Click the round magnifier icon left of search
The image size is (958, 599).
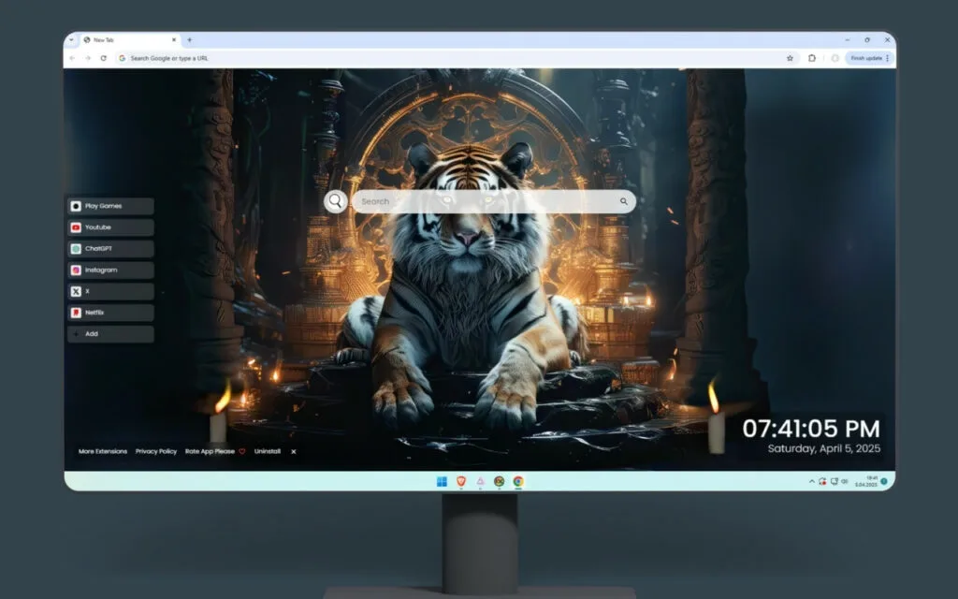pos(336,201)
